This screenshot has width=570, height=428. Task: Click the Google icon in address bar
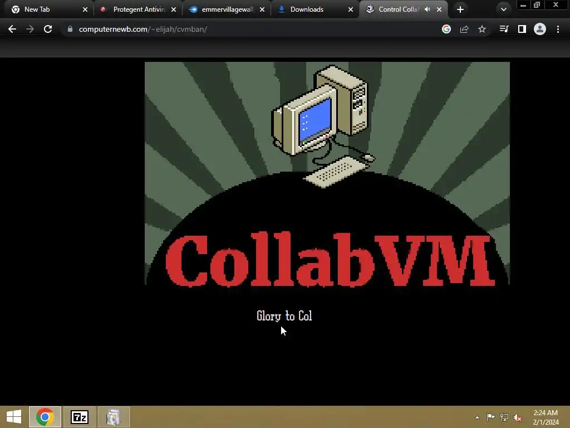point(446,29)
